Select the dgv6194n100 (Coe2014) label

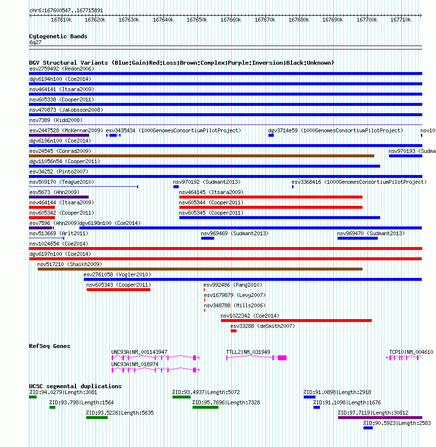point(60,79)
